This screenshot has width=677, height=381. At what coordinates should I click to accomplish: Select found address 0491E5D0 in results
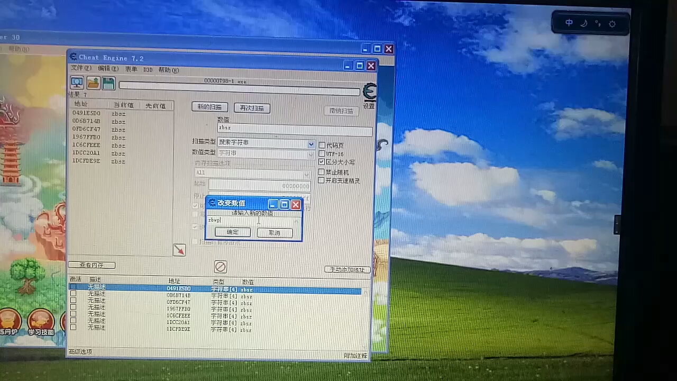(x=86, y=113)
